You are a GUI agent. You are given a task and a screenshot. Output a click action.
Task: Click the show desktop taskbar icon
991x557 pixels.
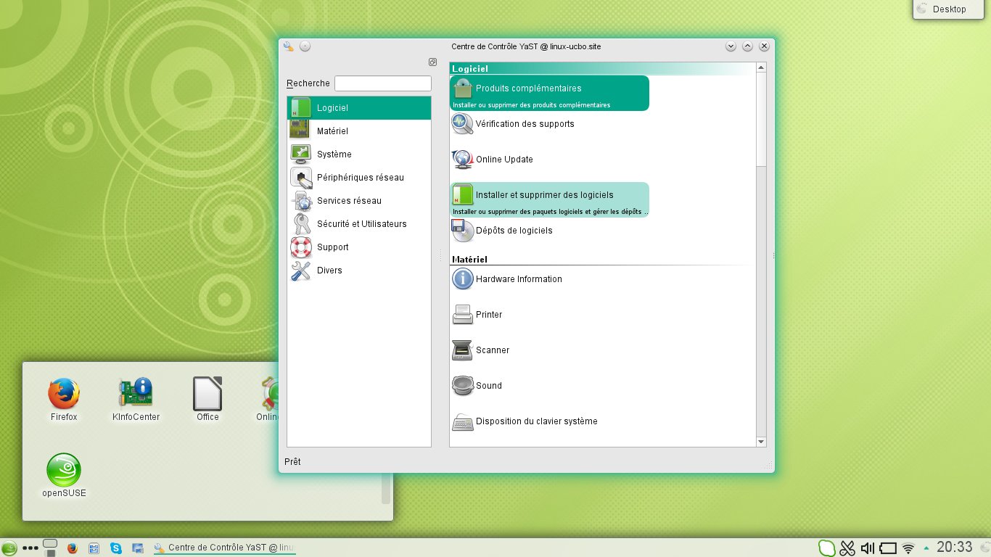pos(138,548)
